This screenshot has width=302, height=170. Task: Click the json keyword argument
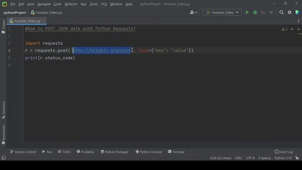143,51
